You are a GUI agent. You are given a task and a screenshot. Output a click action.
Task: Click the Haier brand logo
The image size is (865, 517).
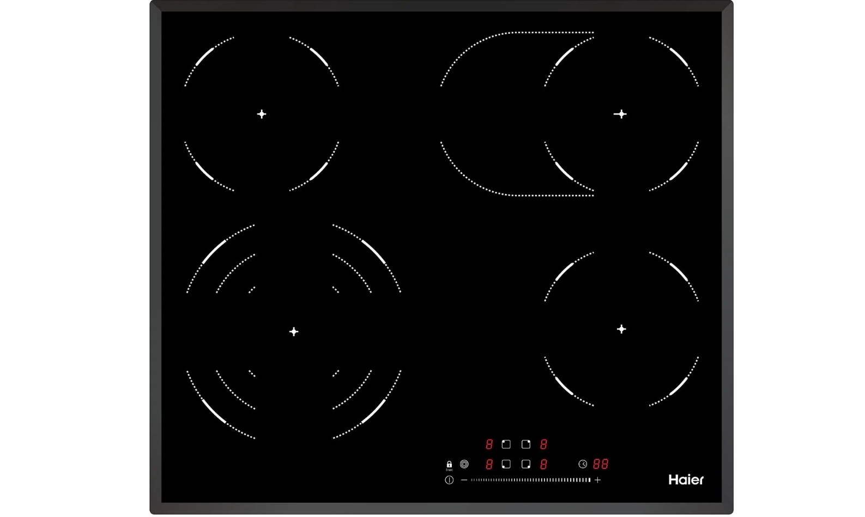coord(686,479)
